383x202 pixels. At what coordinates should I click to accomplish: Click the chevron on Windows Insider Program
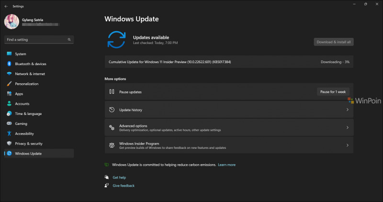(348, 146)
